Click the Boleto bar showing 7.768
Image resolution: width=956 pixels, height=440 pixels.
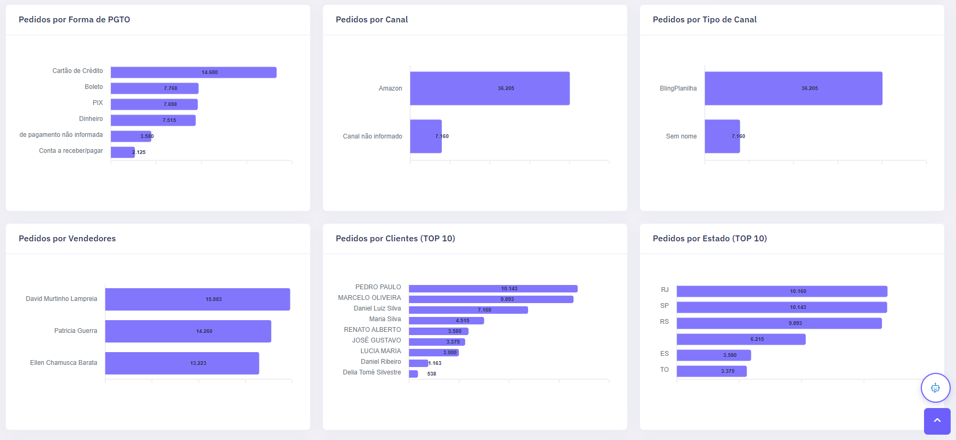(x=155, y=88)
